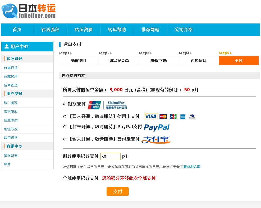Open the 转运资费 navigation menu
261x208 pixels.
click(x=84, y=30)
